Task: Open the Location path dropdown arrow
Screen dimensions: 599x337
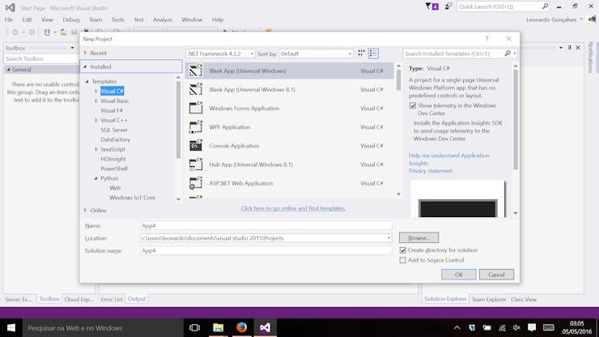Action: tap(389, 238)
